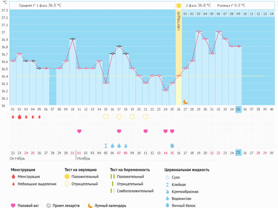
Task: Click the creamy cervical fluid icon on day 18
Action: [x=126, y=146]
